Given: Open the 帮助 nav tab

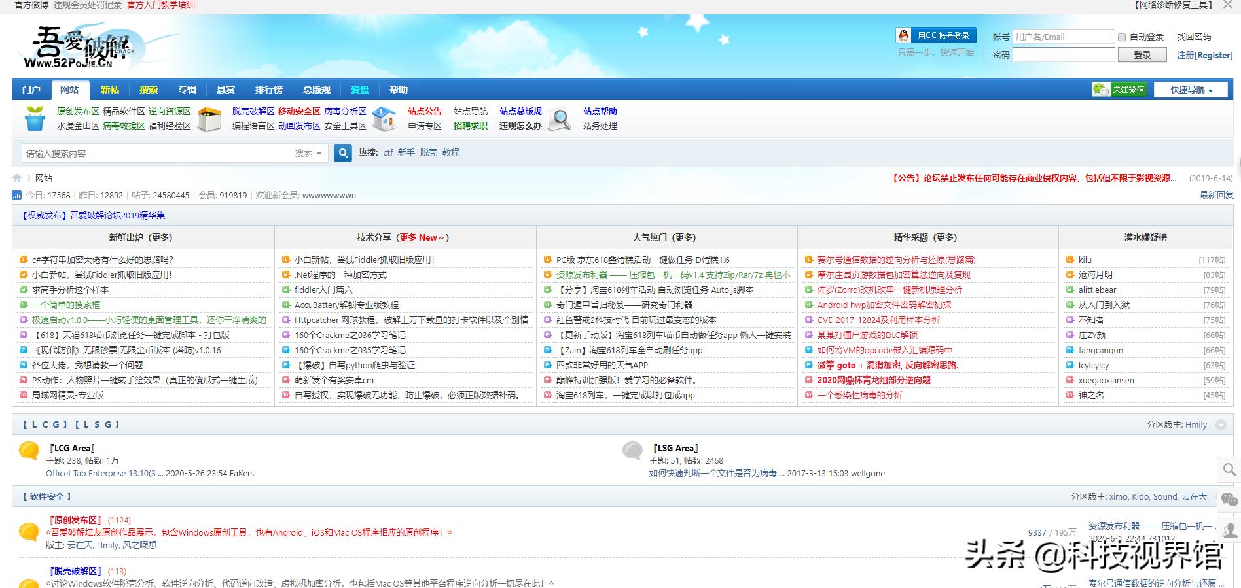Looking at the screenshot, I should 399,90.
